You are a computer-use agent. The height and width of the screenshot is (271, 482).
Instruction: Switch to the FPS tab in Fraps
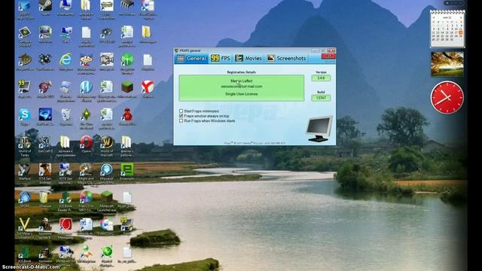[221, 58]
